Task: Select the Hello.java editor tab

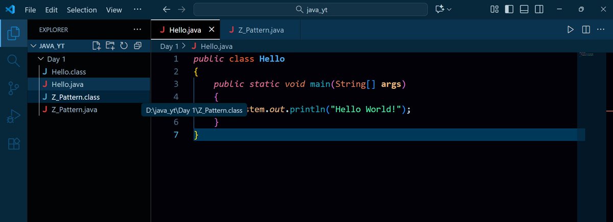Action: coord(186,30)
